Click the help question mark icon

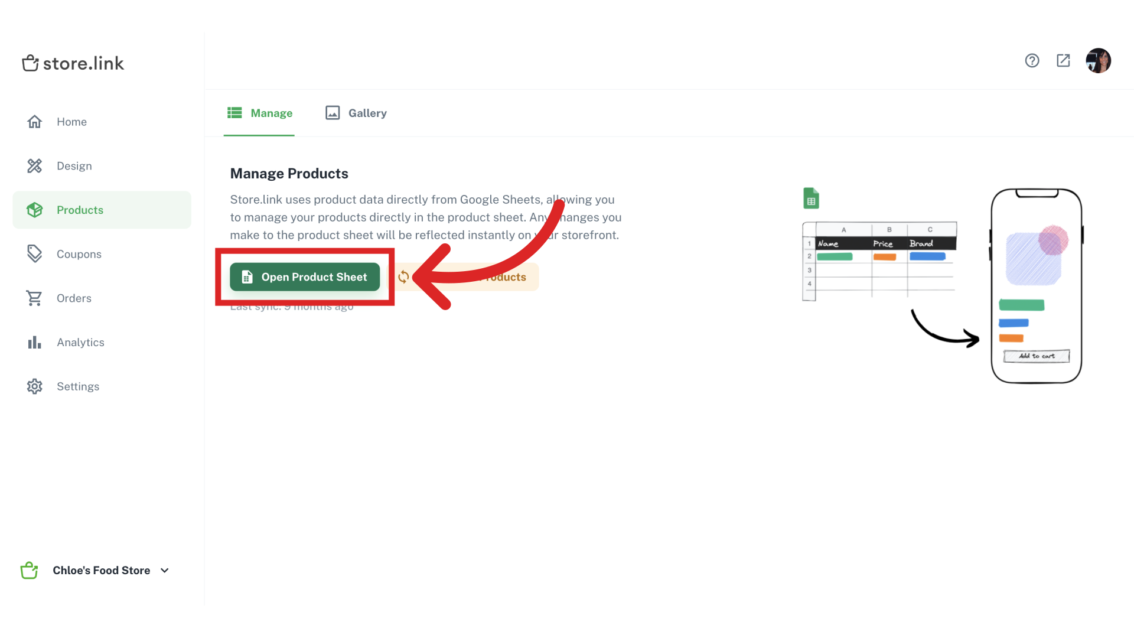1032,60
